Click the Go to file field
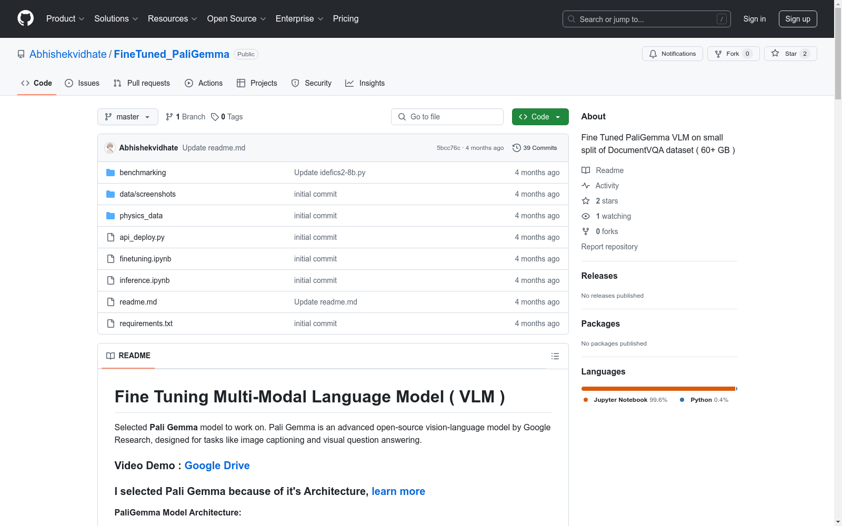 [x=447, y=117]
